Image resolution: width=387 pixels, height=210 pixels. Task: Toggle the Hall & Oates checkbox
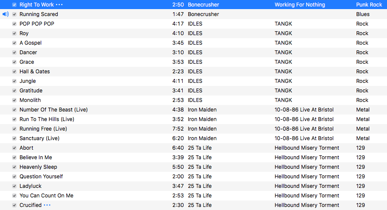tap(14, 72)
